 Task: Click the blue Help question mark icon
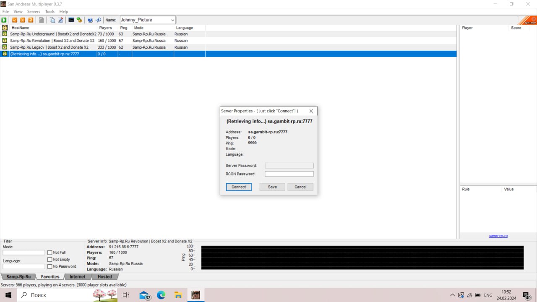[90, 20]
